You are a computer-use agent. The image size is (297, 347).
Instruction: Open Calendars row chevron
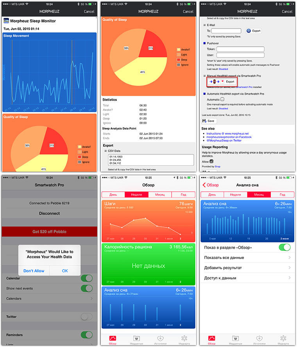91,298
